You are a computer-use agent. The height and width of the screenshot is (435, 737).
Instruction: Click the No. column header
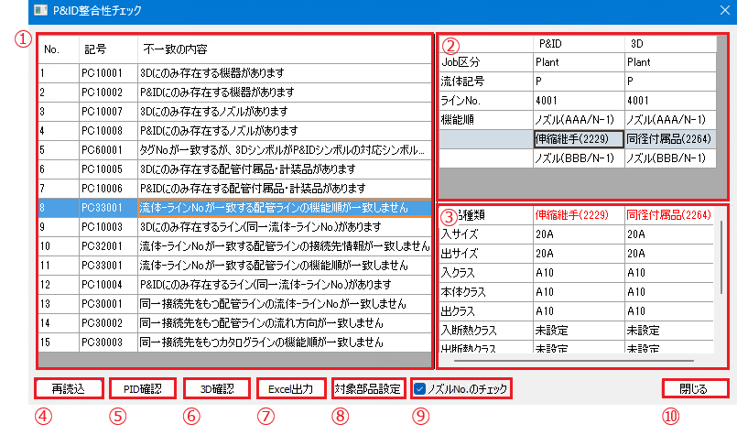51,48
